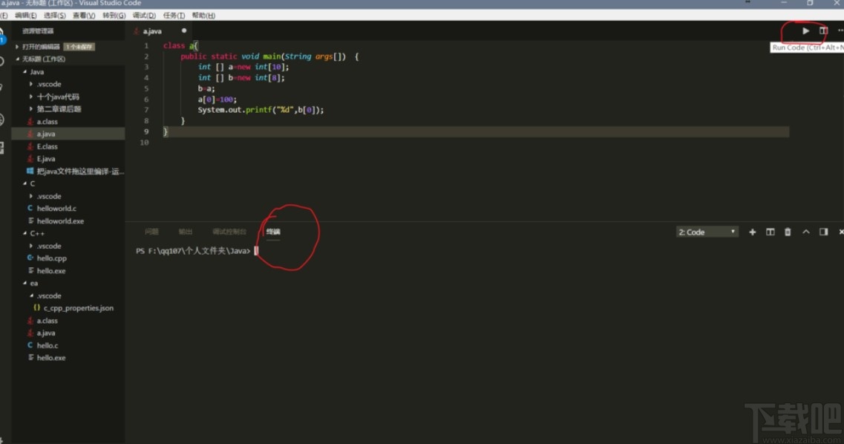Switch to the 问题 panel tab

[x=151, y=232]
